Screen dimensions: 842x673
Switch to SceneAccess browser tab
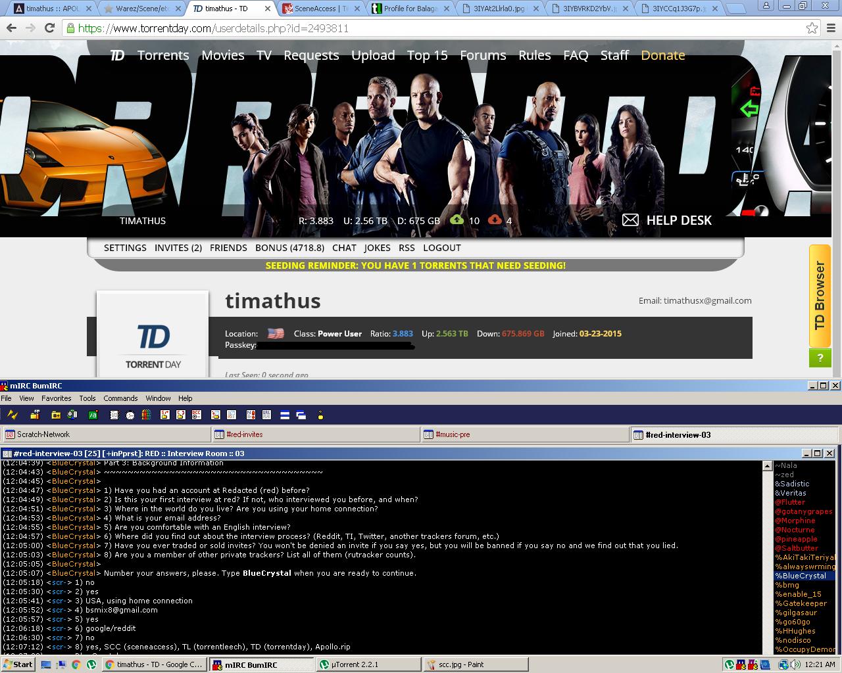(320, 9)
